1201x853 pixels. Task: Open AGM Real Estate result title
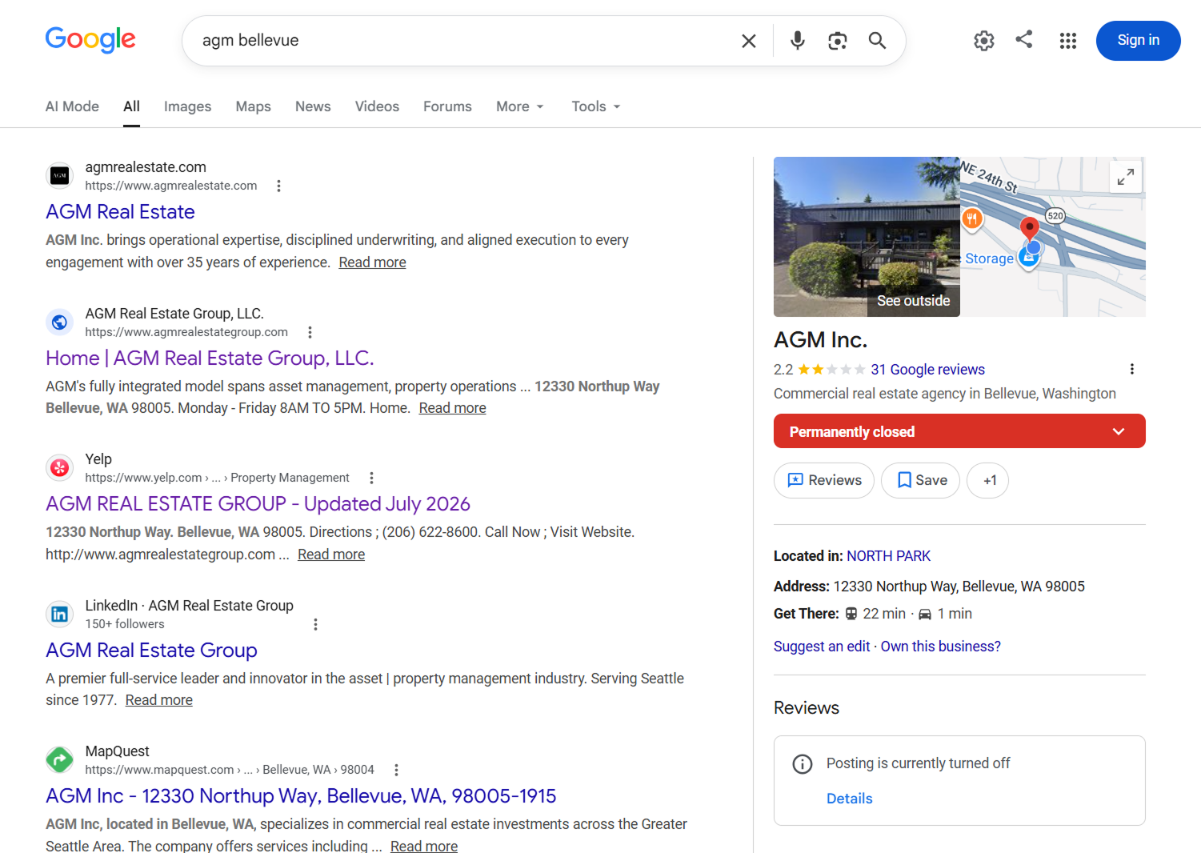coord(120,212)
